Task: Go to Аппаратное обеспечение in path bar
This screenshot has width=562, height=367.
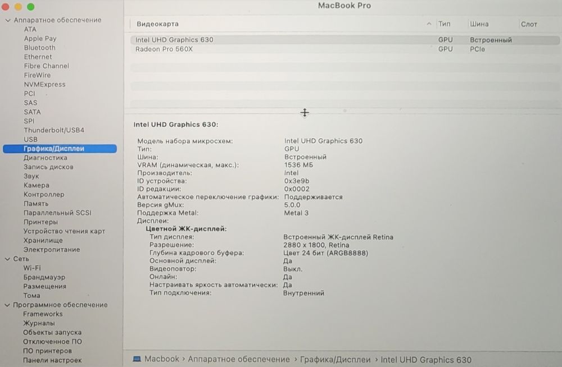Action: pyautogui.click(x=239, y=360)
